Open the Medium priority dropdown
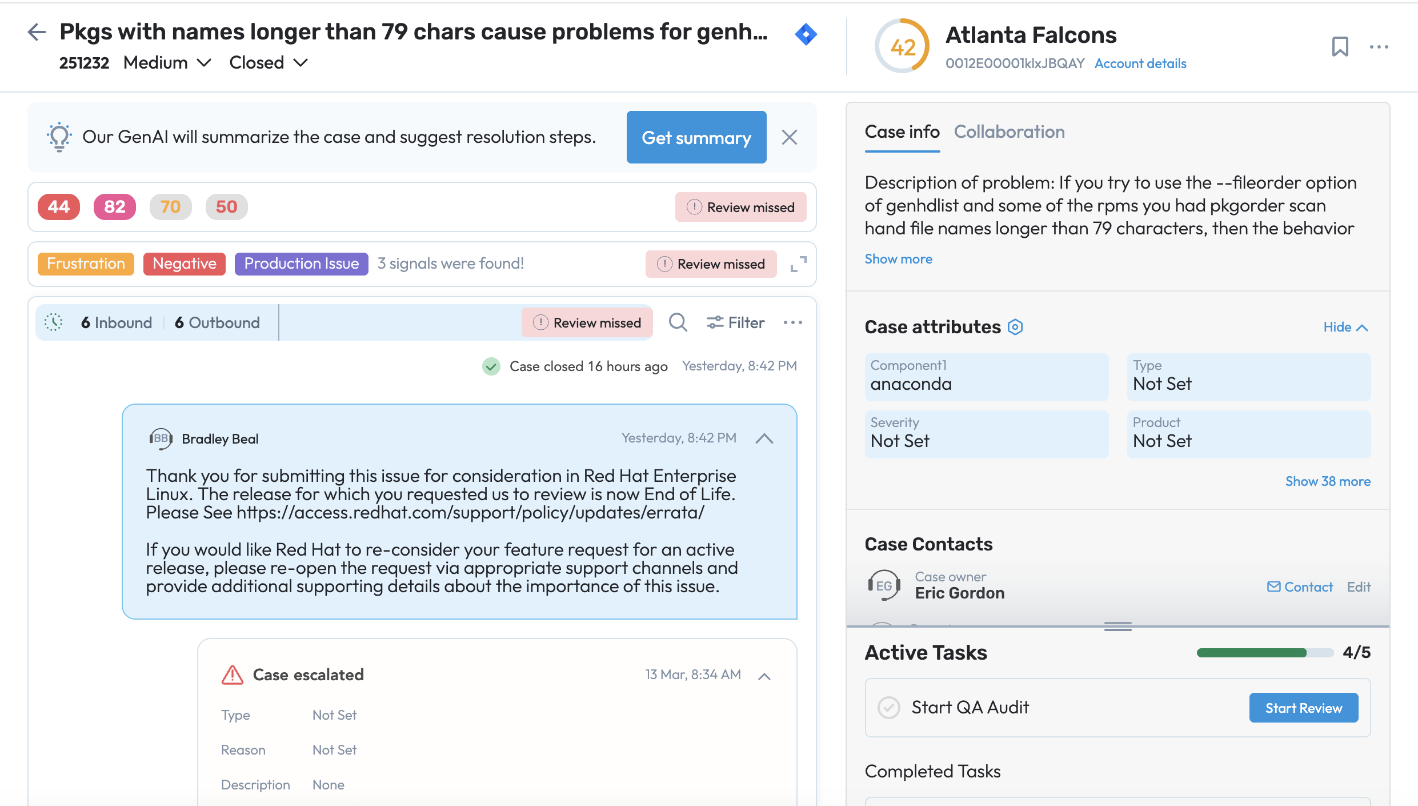Image resolution: width=1418 pixels, height=806 pixels. tap(167, 62)
